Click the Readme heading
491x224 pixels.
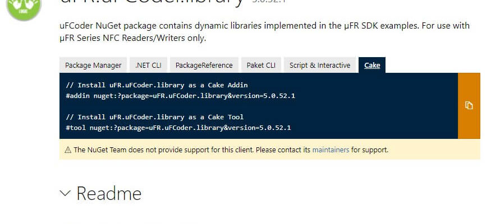click(109, 193)
